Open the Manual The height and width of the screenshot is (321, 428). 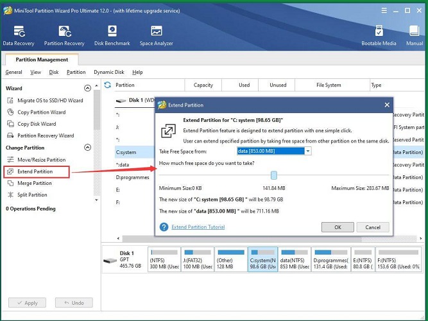pyautogui.click(x=415, y=35)
